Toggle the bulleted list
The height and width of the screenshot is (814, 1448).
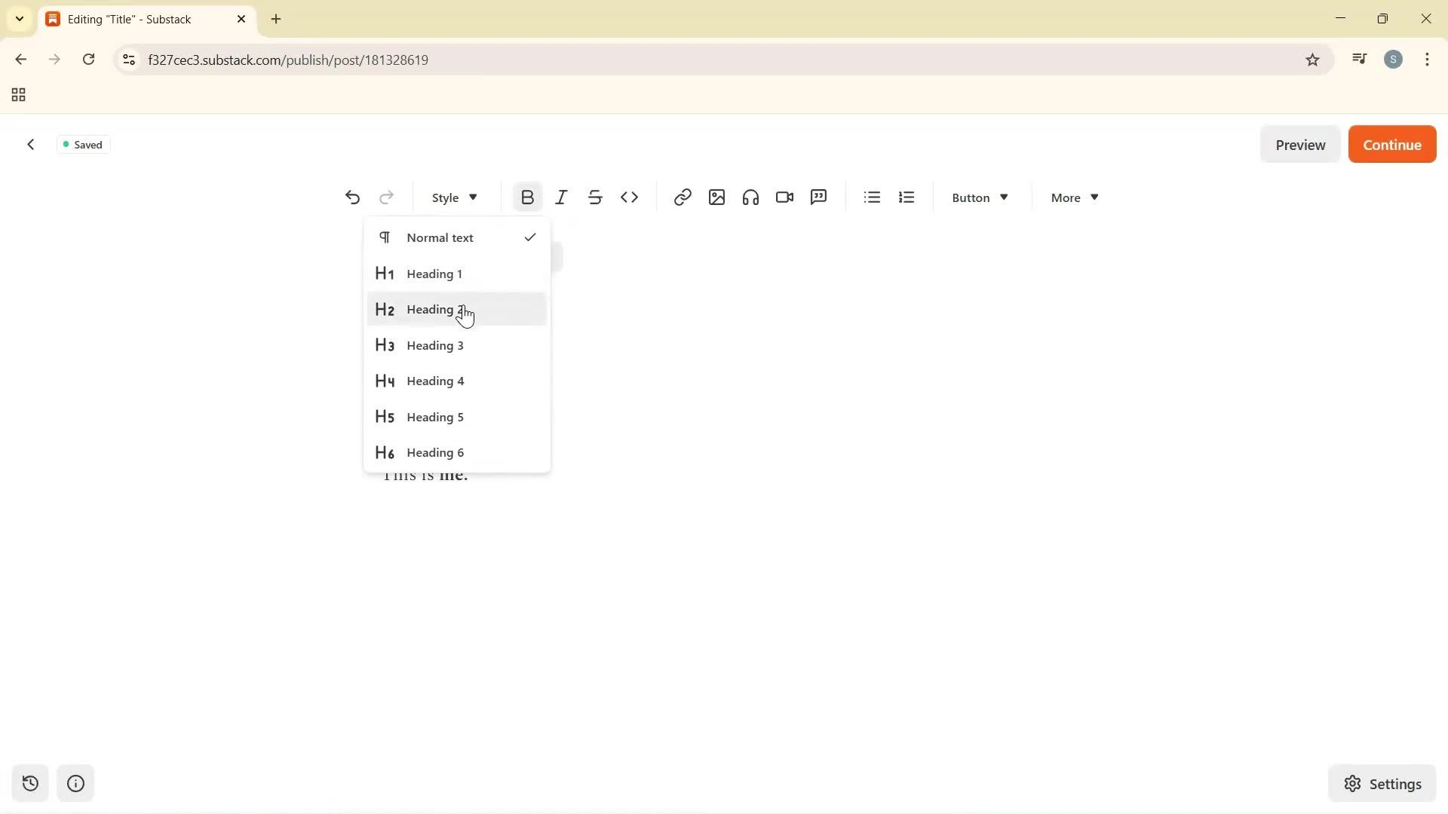tap(871, 197)
